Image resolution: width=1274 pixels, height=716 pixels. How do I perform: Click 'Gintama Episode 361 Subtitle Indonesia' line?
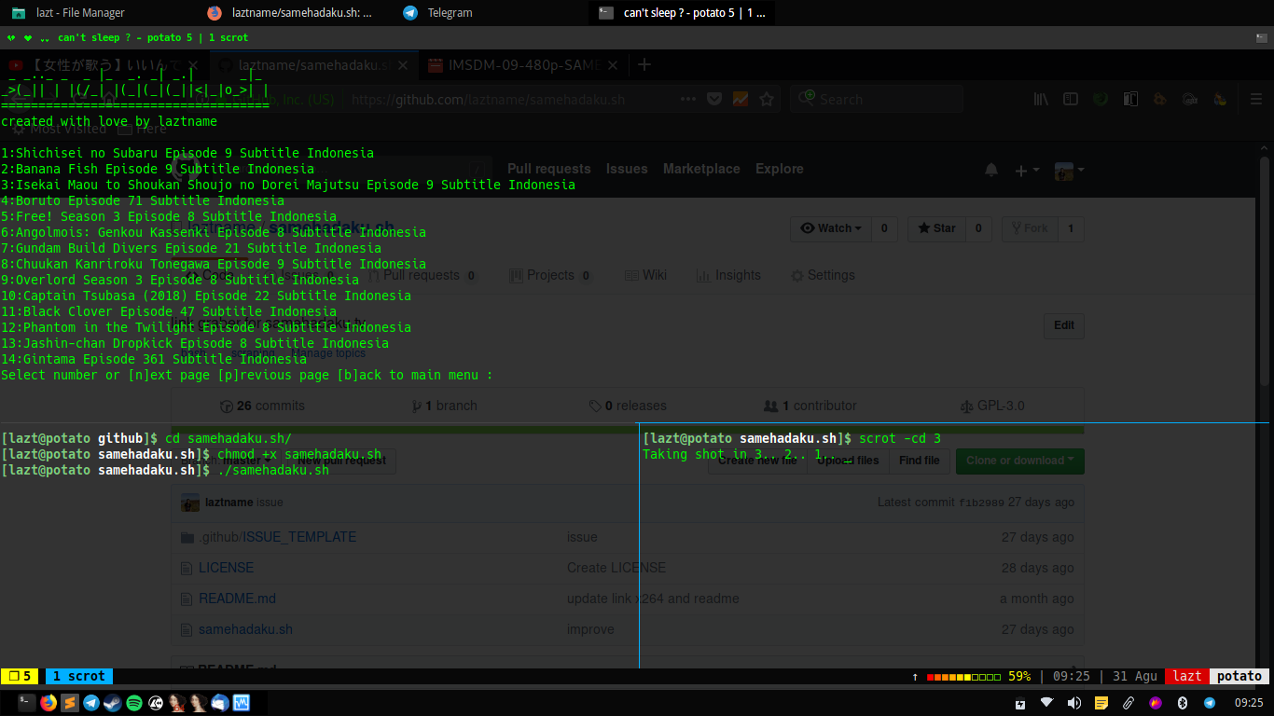tap(154, 359)
